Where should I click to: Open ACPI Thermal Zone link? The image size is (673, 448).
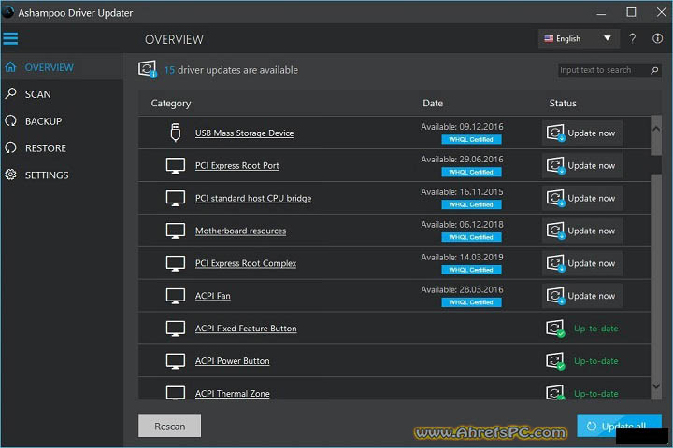[x=232, y=394]
